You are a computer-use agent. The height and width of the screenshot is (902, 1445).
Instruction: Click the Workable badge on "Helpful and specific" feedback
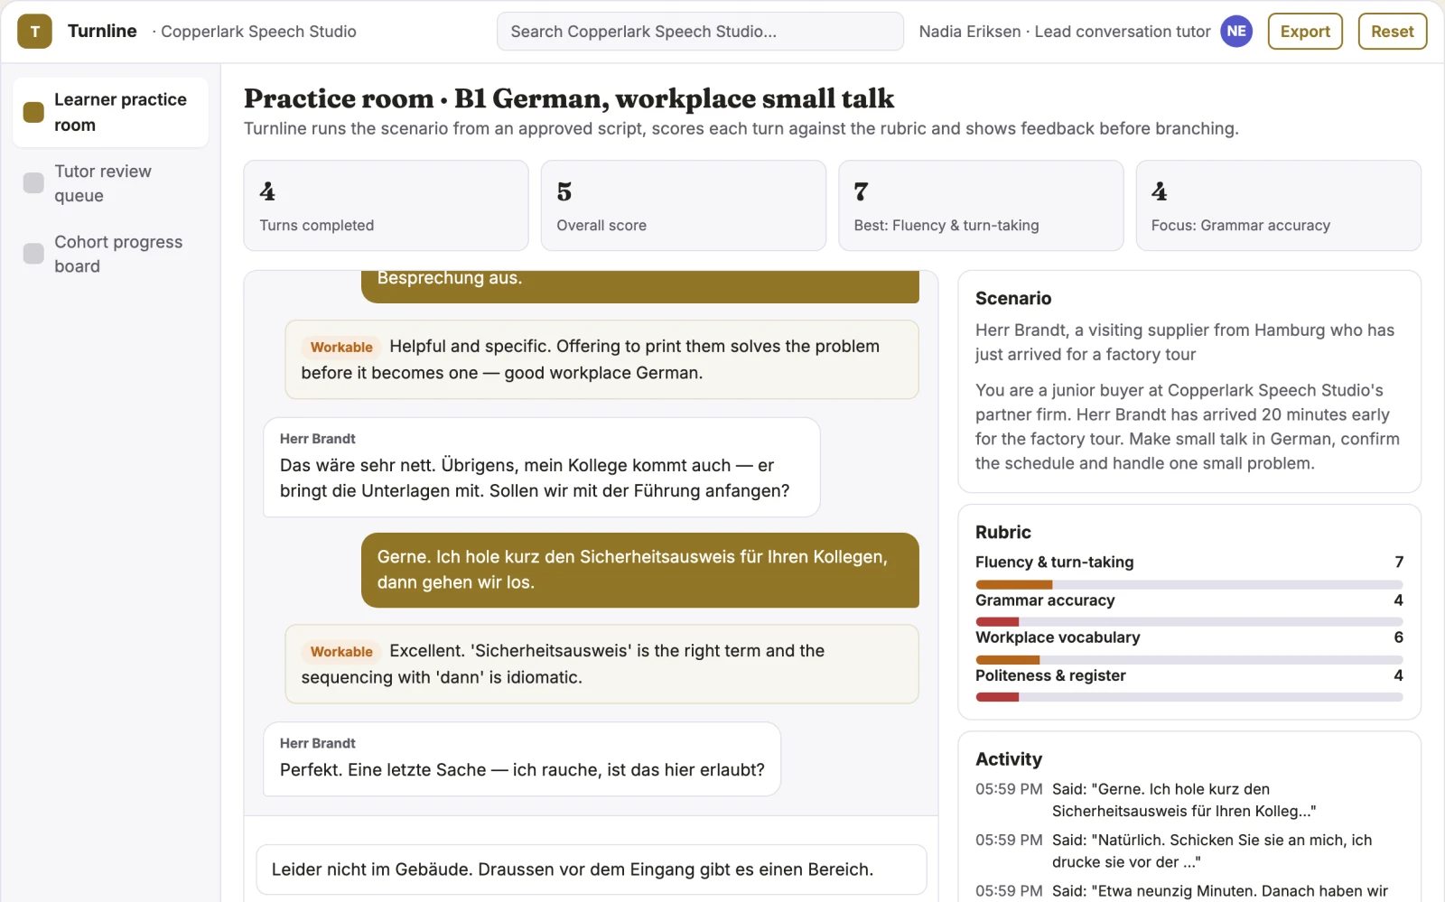[341, 348]
